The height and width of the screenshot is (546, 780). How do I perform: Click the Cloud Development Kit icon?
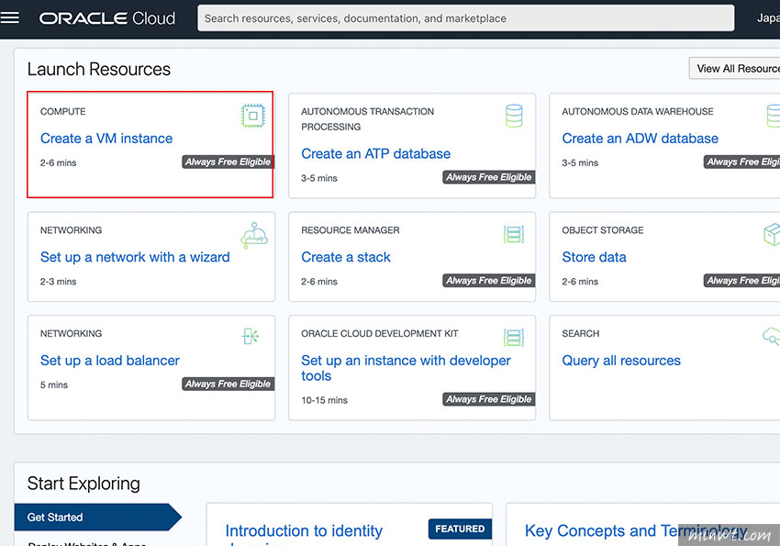click(514, 338)
